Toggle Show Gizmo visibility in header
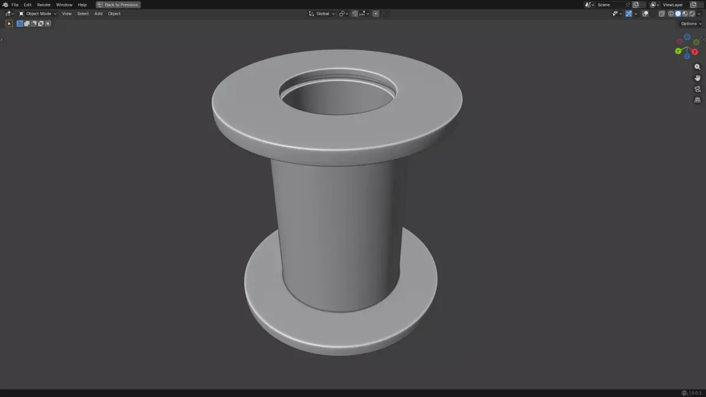The image size is (706, 397). (628, 14)
